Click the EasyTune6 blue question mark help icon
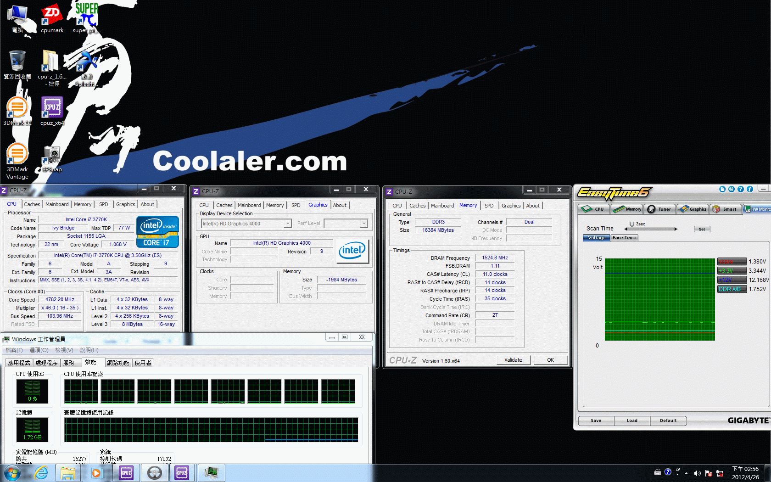This screenshot has height=482, width=771. (x=741, y=189)
